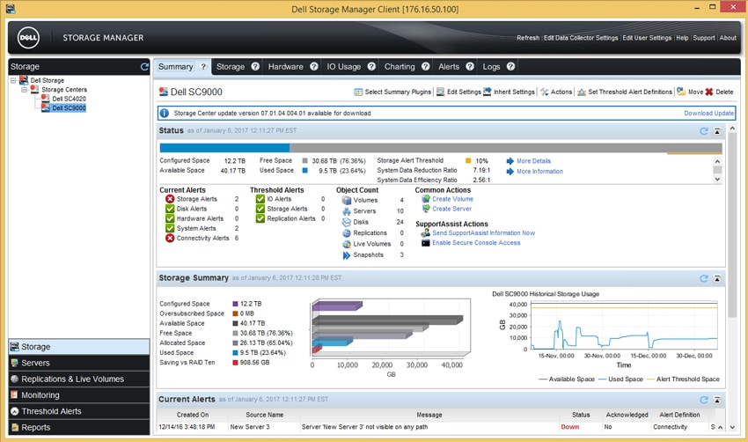Collapse the Dell Storage tree node

tap(13, 80)
